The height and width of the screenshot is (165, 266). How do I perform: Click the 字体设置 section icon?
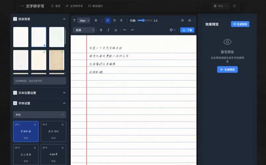coord(15,103)
